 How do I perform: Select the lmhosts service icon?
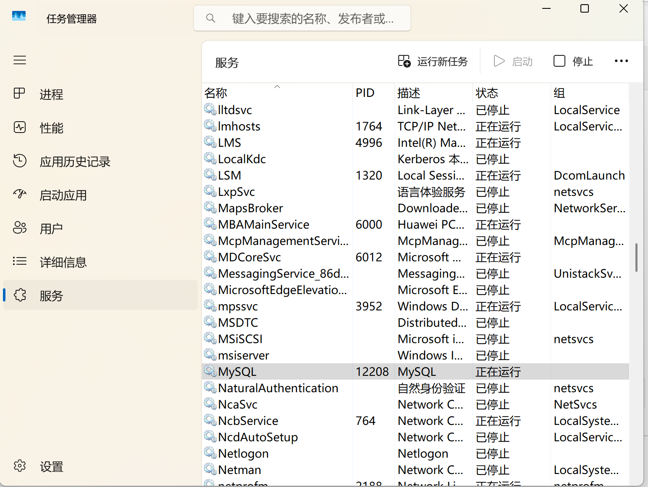coord(210,125)
